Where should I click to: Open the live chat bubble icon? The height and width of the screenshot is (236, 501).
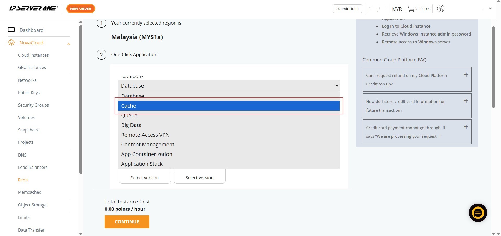coord(478,213)
